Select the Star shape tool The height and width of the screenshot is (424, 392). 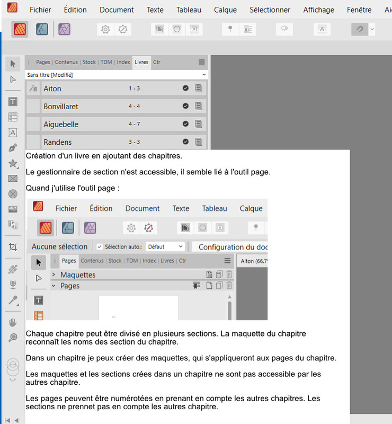(x=13, y=163)
